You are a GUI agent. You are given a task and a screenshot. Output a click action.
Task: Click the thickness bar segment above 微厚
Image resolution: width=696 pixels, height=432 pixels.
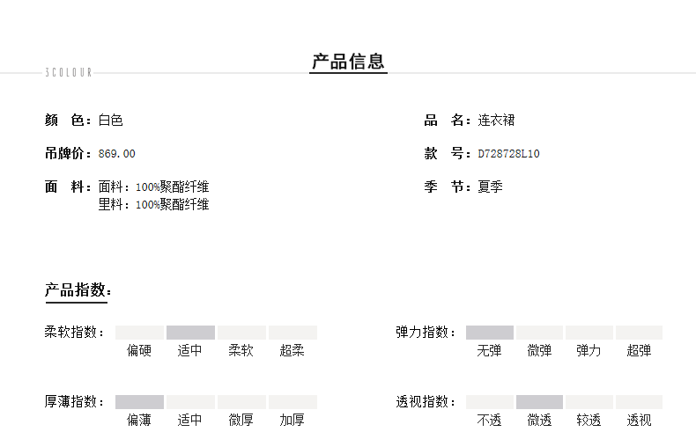[x=241, y=402]
